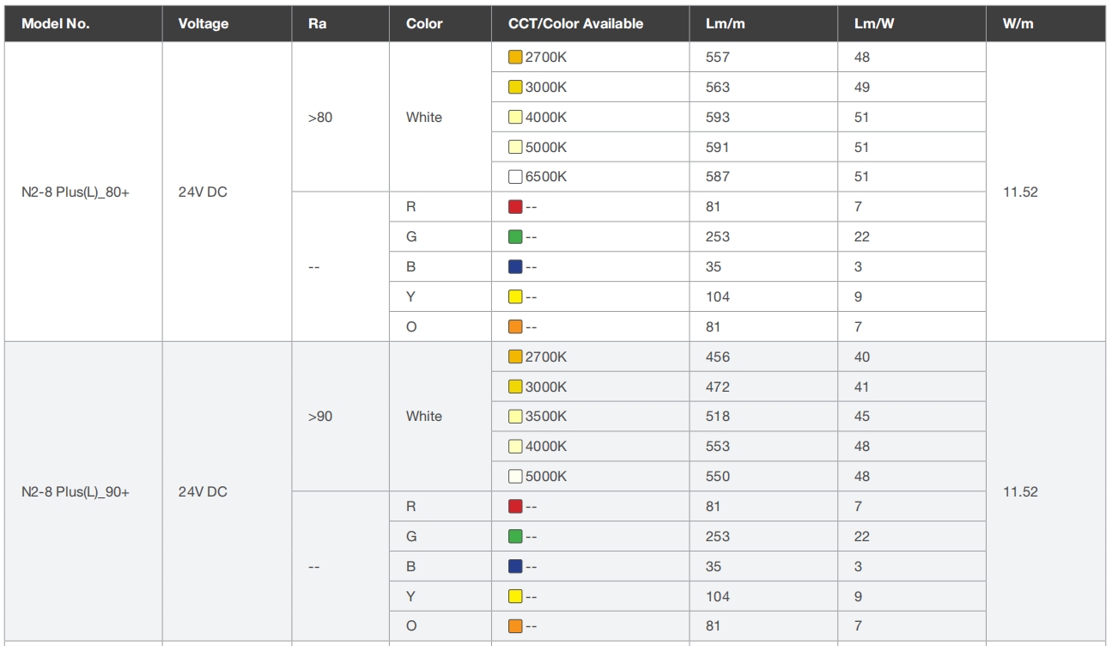Click the Lm/m value 518
This screenshot has width=1112, height=646.
coord(717,417)
